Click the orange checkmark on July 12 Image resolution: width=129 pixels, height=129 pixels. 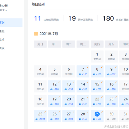pos(59,82)
